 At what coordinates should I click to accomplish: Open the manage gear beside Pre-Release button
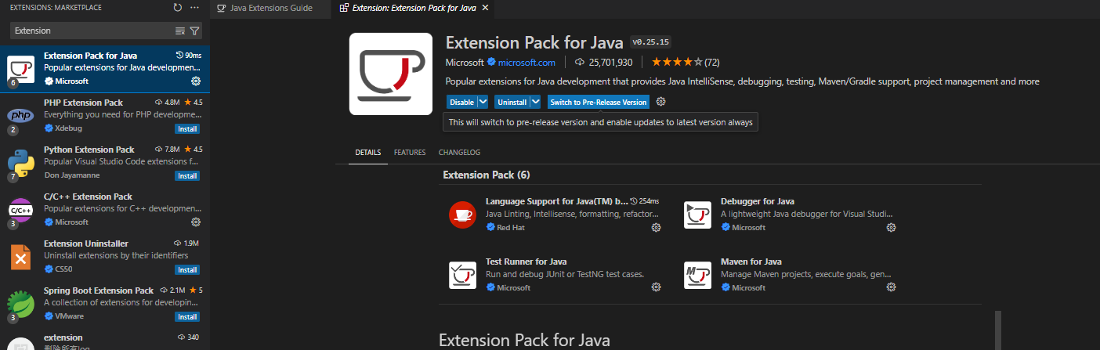(x=661, y=102)
